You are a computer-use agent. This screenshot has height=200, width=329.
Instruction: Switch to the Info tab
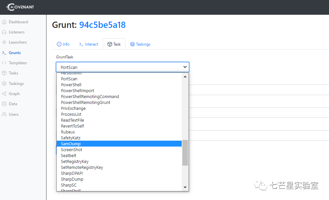63,44
